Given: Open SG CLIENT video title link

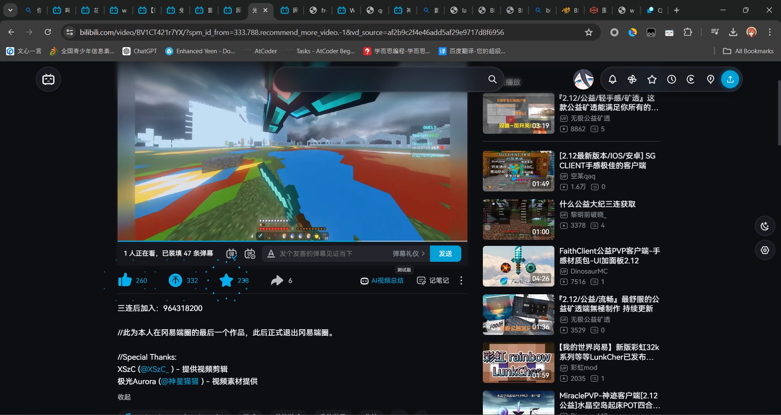Looking at the screenshot, I should pos(607,161).
